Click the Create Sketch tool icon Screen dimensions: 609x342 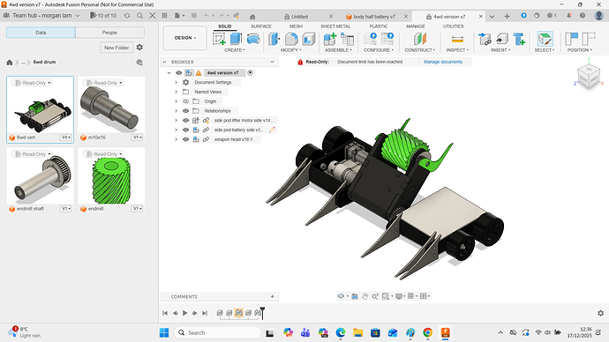tap(219, 39)
